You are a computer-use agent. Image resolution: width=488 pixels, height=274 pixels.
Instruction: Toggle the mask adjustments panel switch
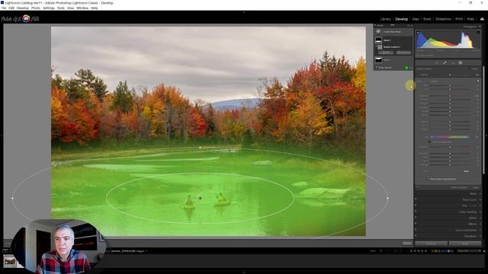pos(418,187)
